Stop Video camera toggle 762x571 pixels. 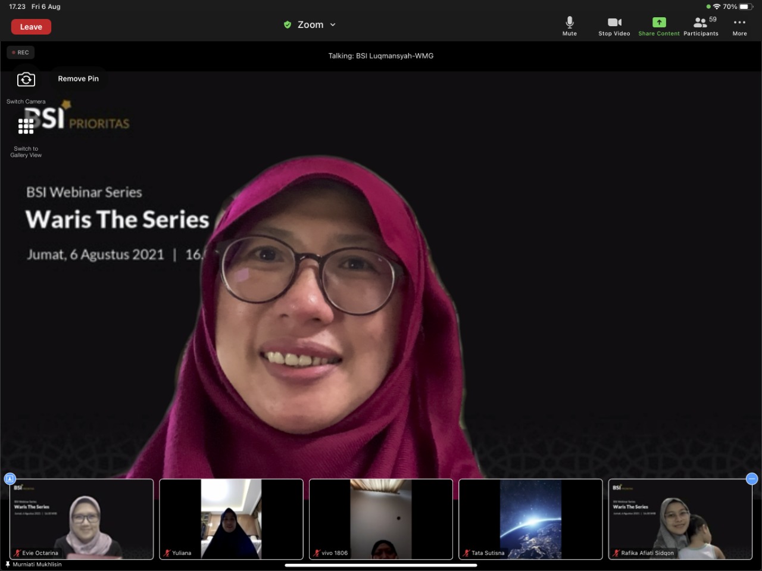(x=614, y=26)
